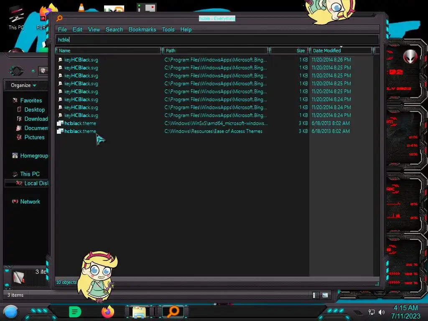Screen dimensions: 428x321
Task: Select hcblack.theme in the WinSxS path
Action: [x=80, y=123]
